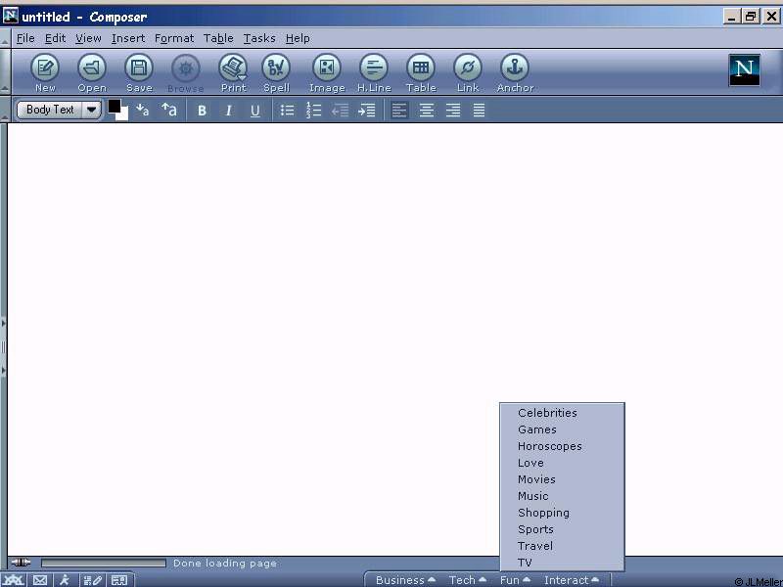Viewport: 783px width, 587px height.
Task: Collapse the formatting toolbar grippy handle
Action: 5,110
